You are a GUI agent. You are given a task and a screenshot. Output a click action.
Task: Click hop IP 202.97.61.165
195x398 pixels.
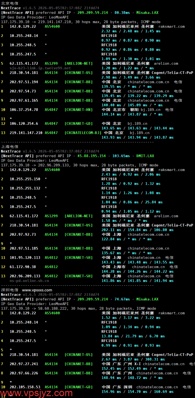[x=24, y=100]
